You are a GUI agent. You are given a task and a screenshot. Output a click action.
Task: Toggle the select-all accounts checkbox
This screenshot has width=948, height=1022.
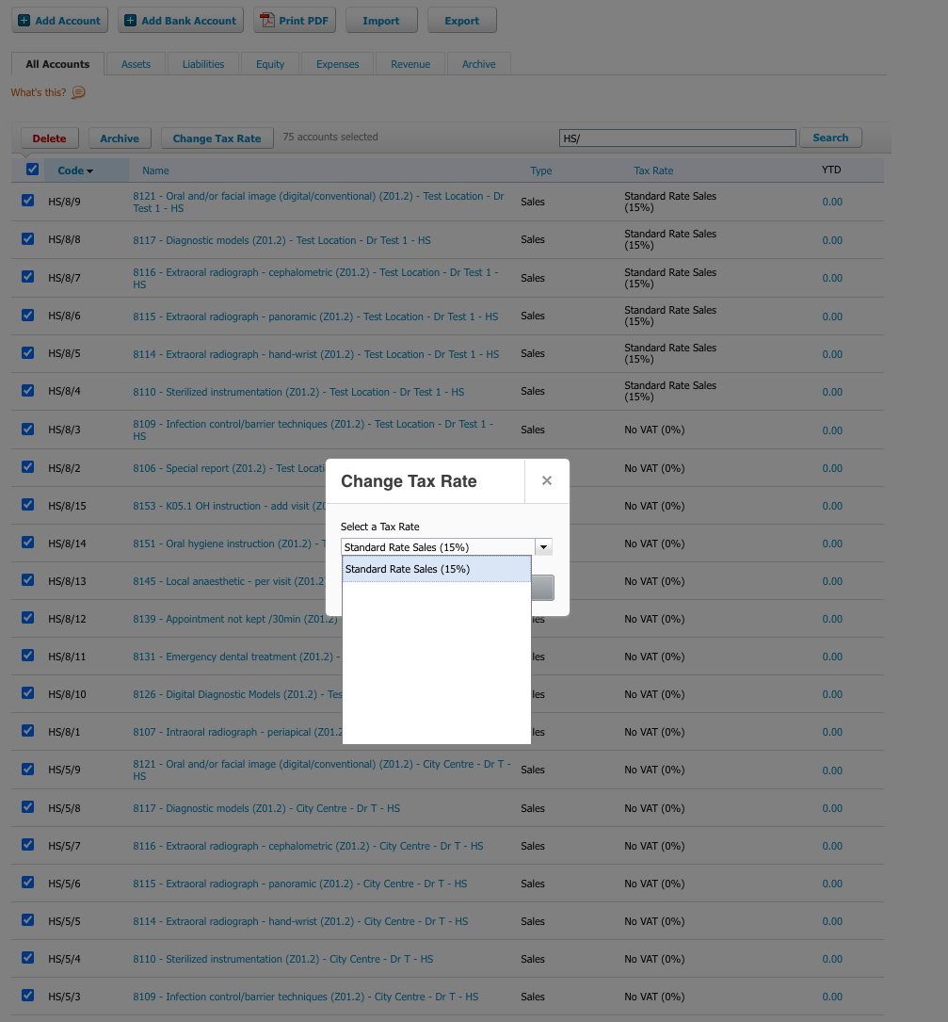(x=32, y=170)
